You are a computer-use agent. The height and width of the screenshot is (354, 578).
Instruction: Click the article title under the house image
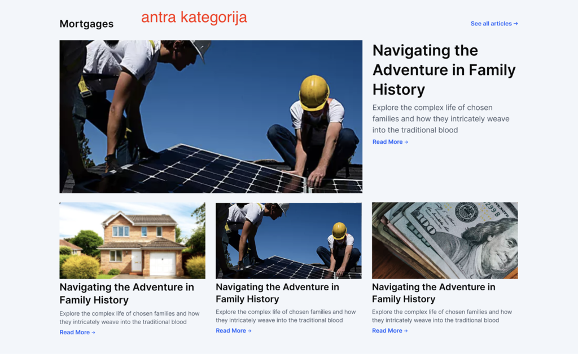pyautogui.click(x=127, y=293)
